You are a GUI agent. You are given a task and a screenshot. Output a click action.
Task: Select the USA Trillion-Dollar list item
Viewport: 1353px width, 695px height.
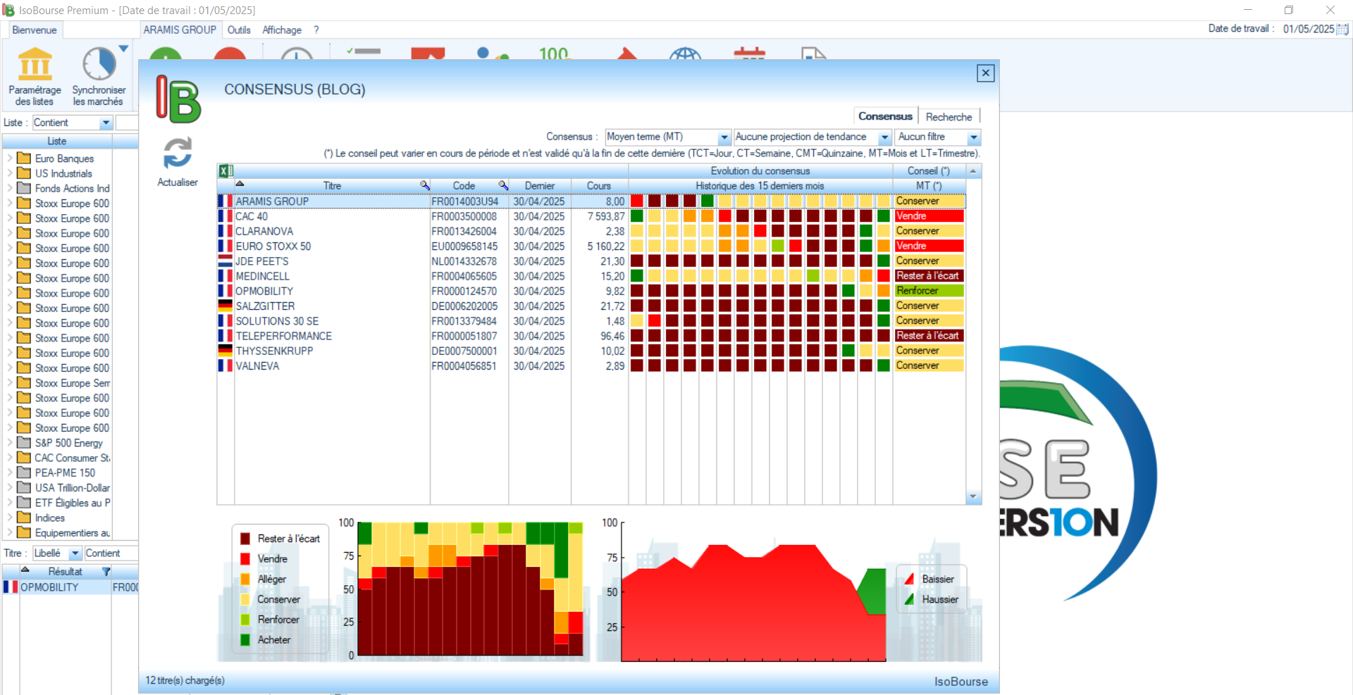click(x=73, y=487)
